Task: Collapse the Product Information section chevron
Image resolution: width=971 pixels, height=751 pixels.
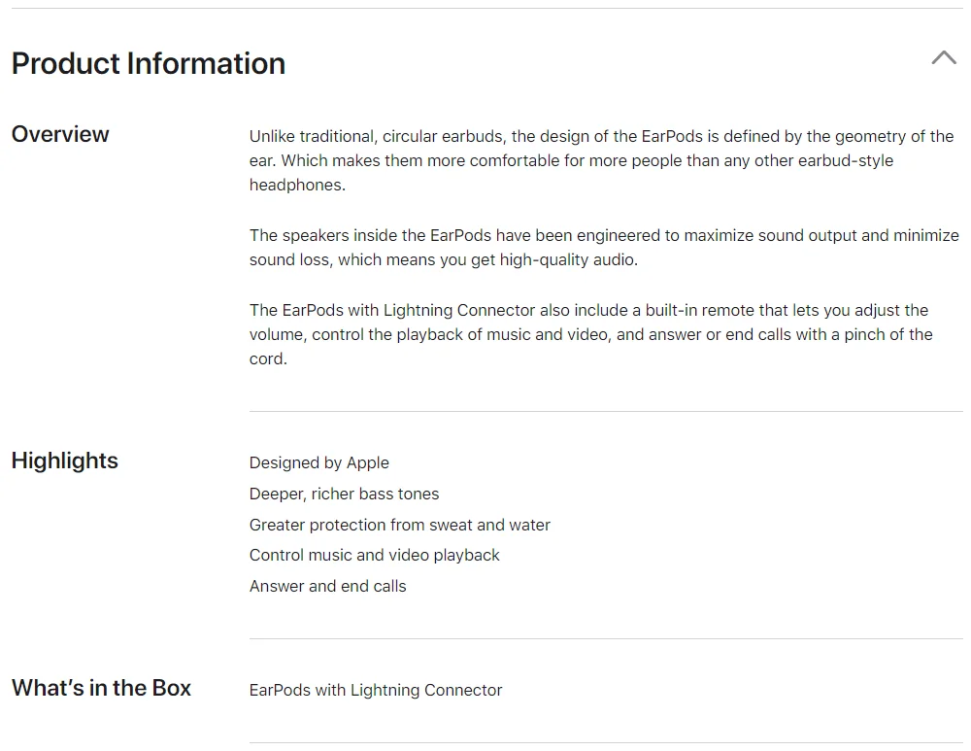Action: point(943,58)
